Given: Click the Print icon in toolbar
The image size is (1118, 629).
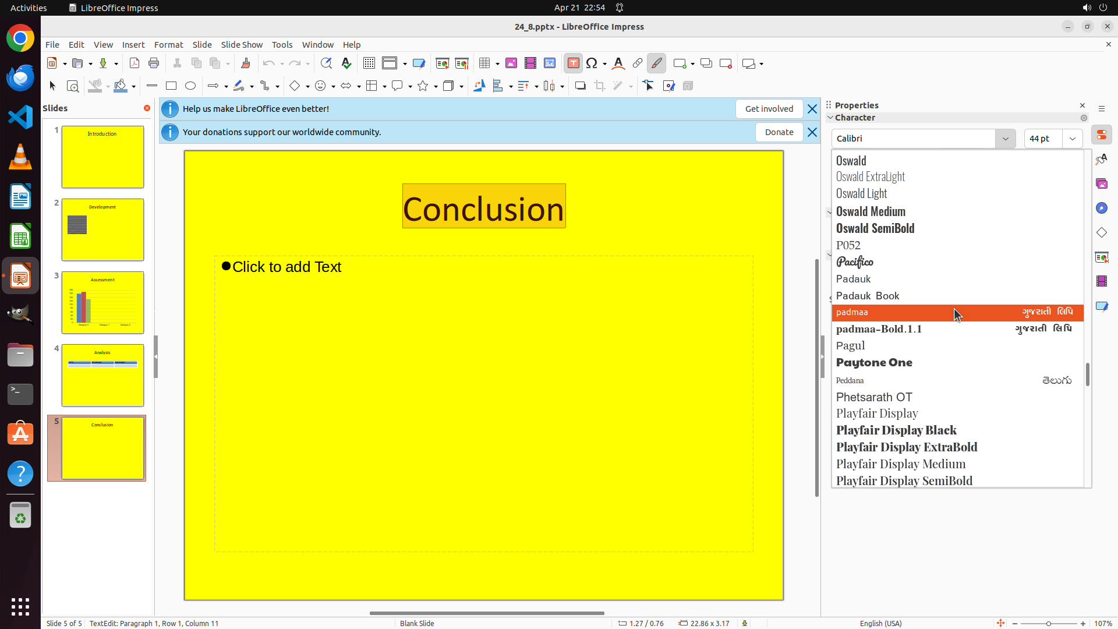Looking at the screenshot, I should pyautogui.click(x=154, y=63).
